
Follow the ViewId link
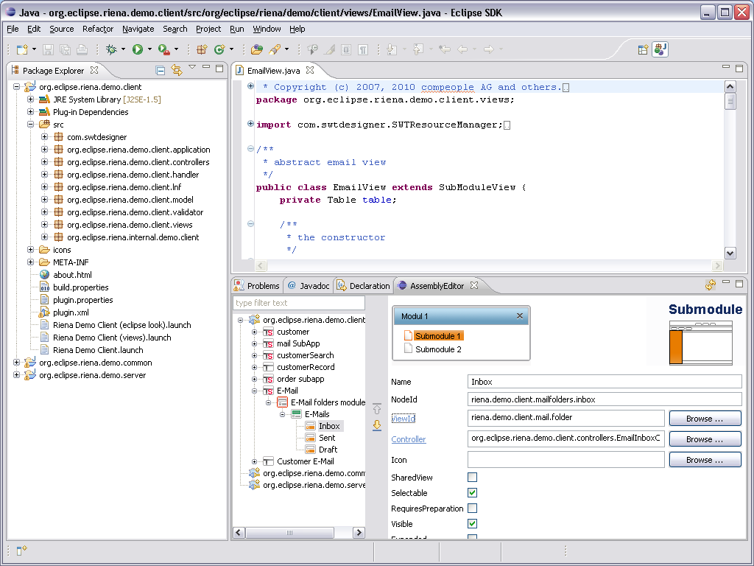403,419
